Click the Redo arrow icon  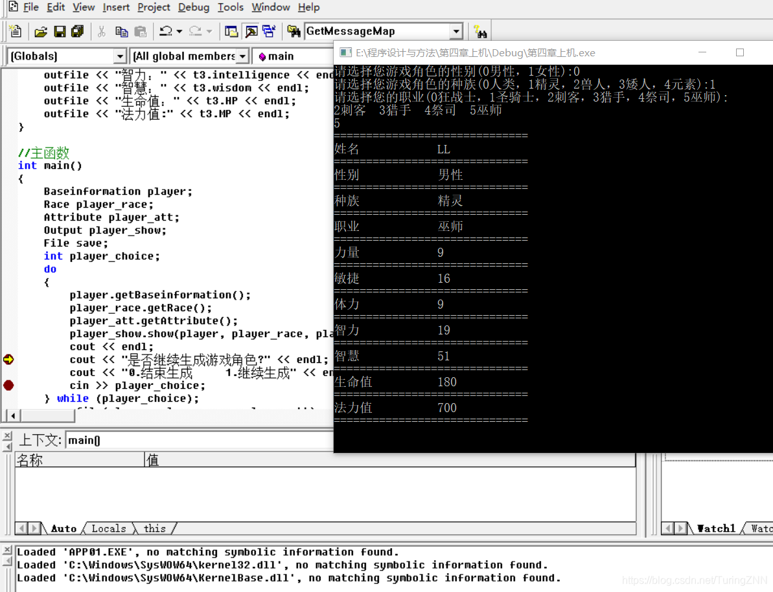[195, 32]
